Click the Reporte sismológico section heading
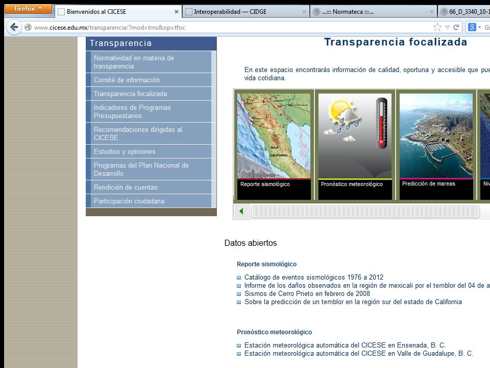 tap(266, 264)
